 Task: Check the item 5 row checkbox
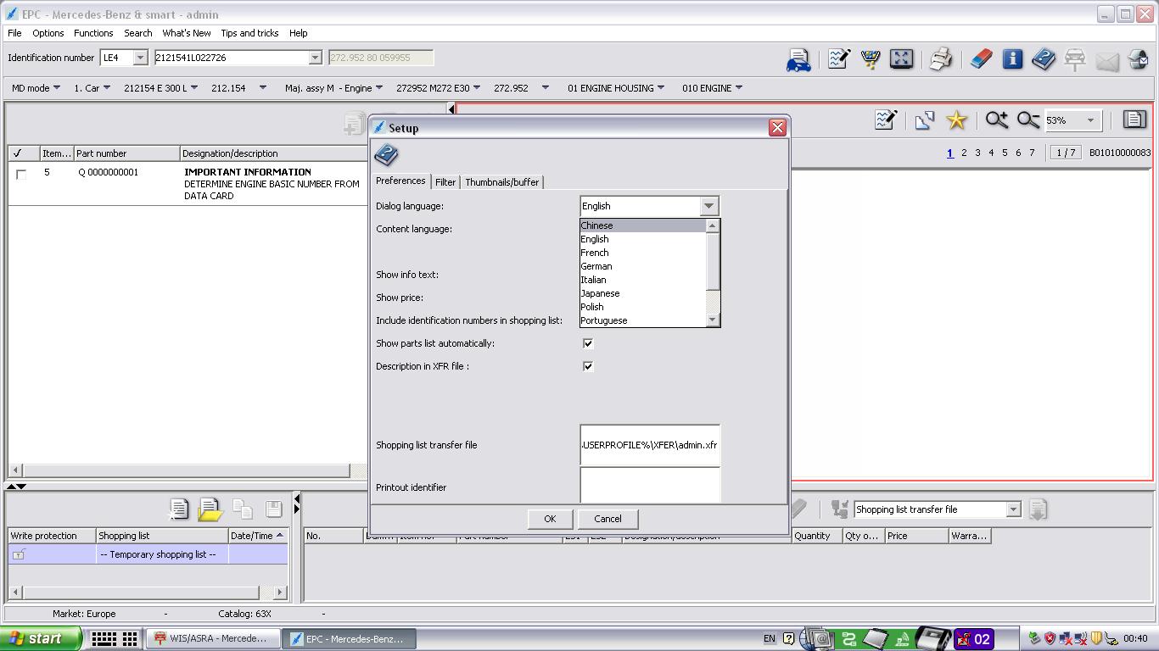point(21,174)
